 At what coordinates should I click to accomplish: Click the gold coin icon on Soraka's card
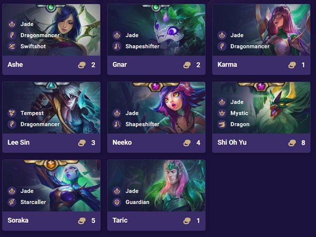[82, 221]
